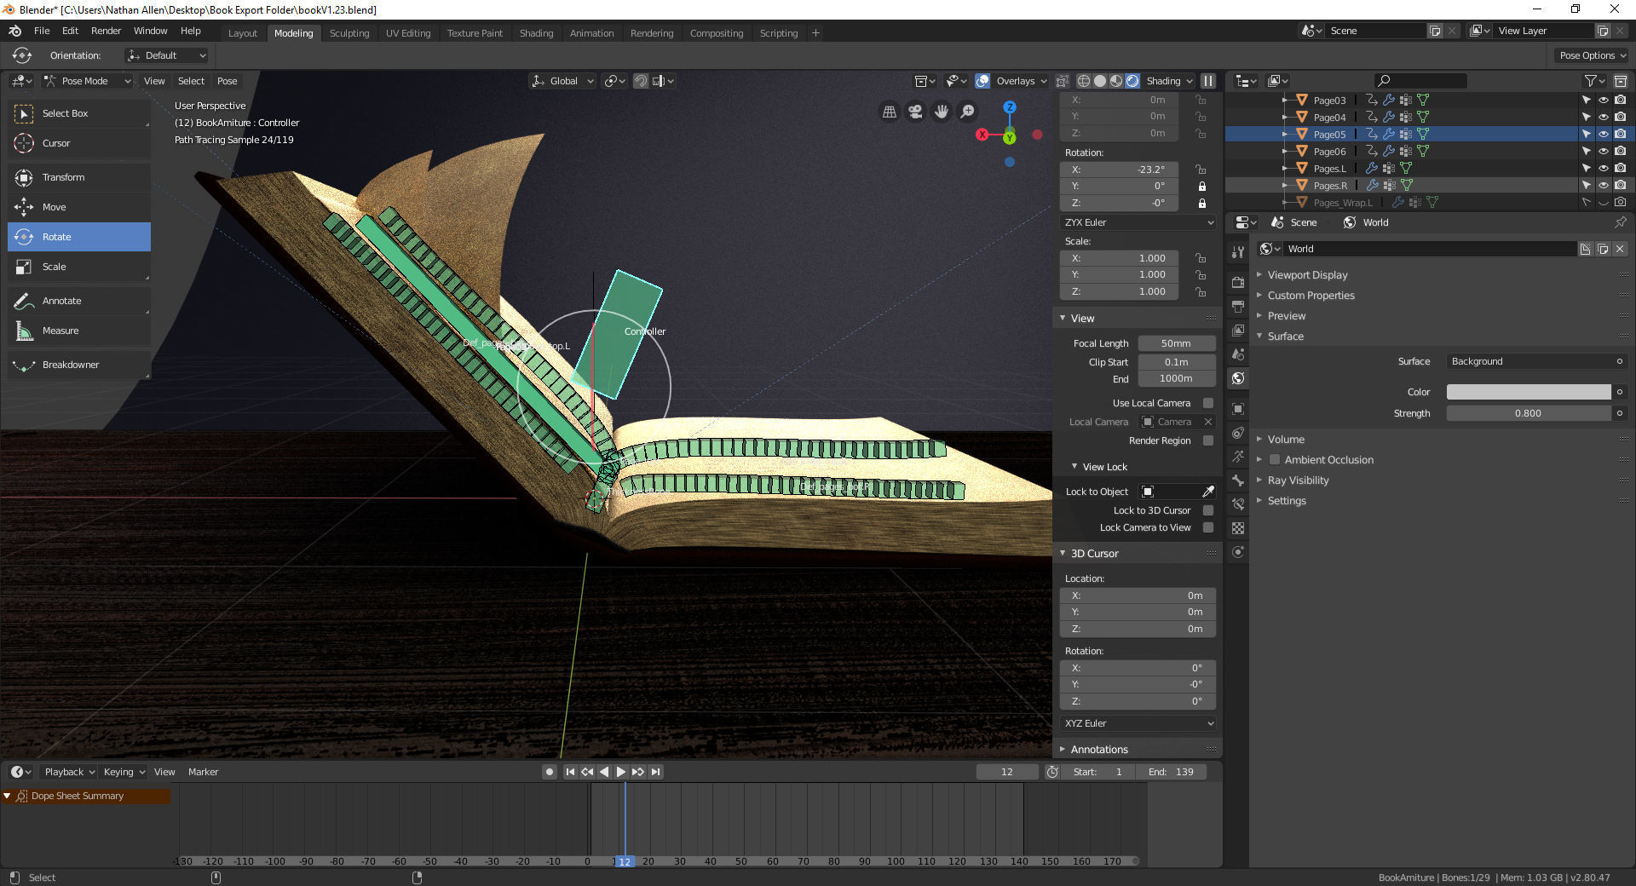Switch viewport to LookDev shading
This screenshot has width=1636, height=886.
(x=1116, y=81)
